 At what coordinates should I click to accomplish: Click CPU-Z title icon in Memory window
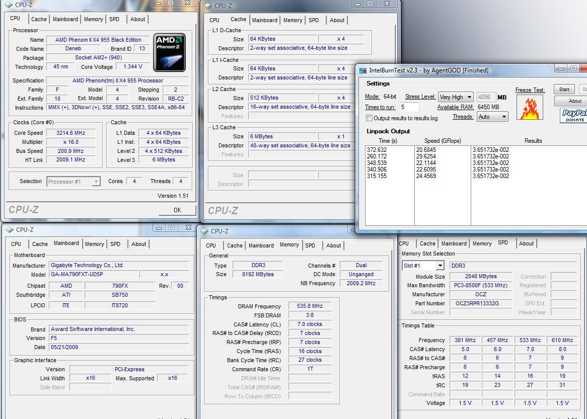click(x=204, y=231)
